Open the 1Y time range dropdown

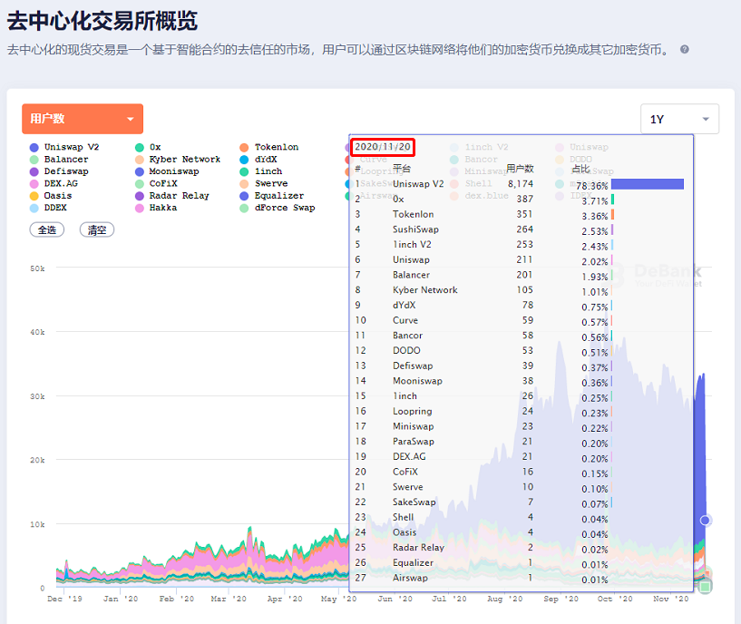click(678, 119)
